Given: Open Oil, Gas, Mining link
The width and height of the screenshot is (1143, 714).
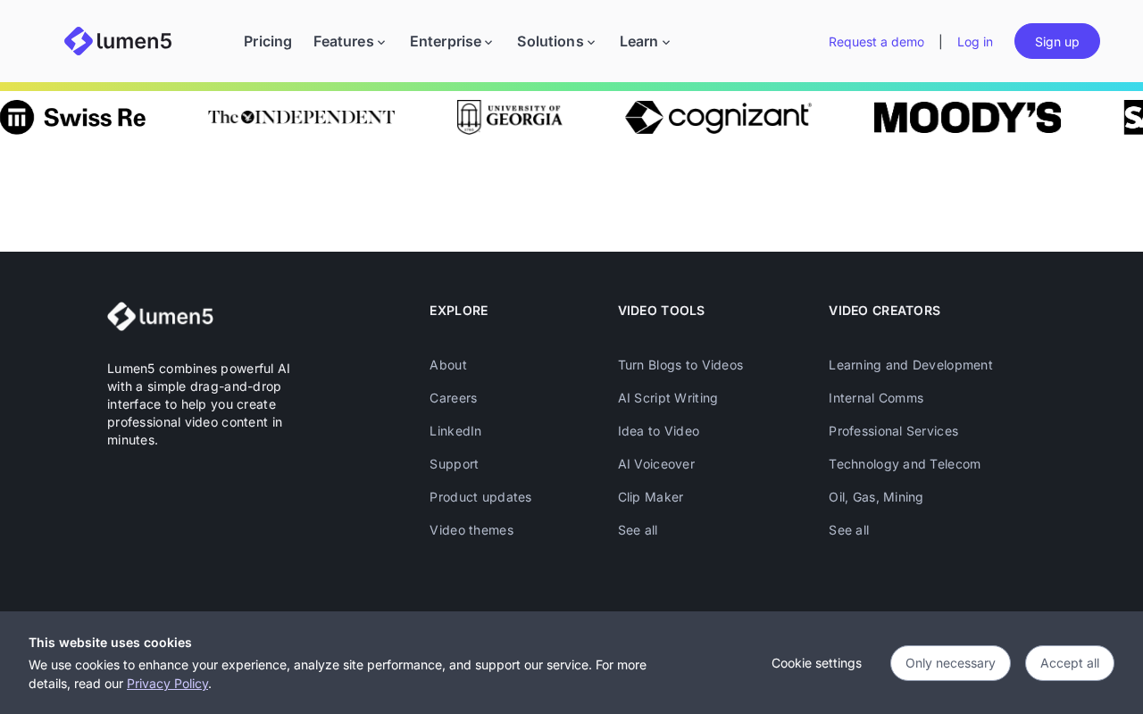Looking at the screenshot, I should (876, 497).
